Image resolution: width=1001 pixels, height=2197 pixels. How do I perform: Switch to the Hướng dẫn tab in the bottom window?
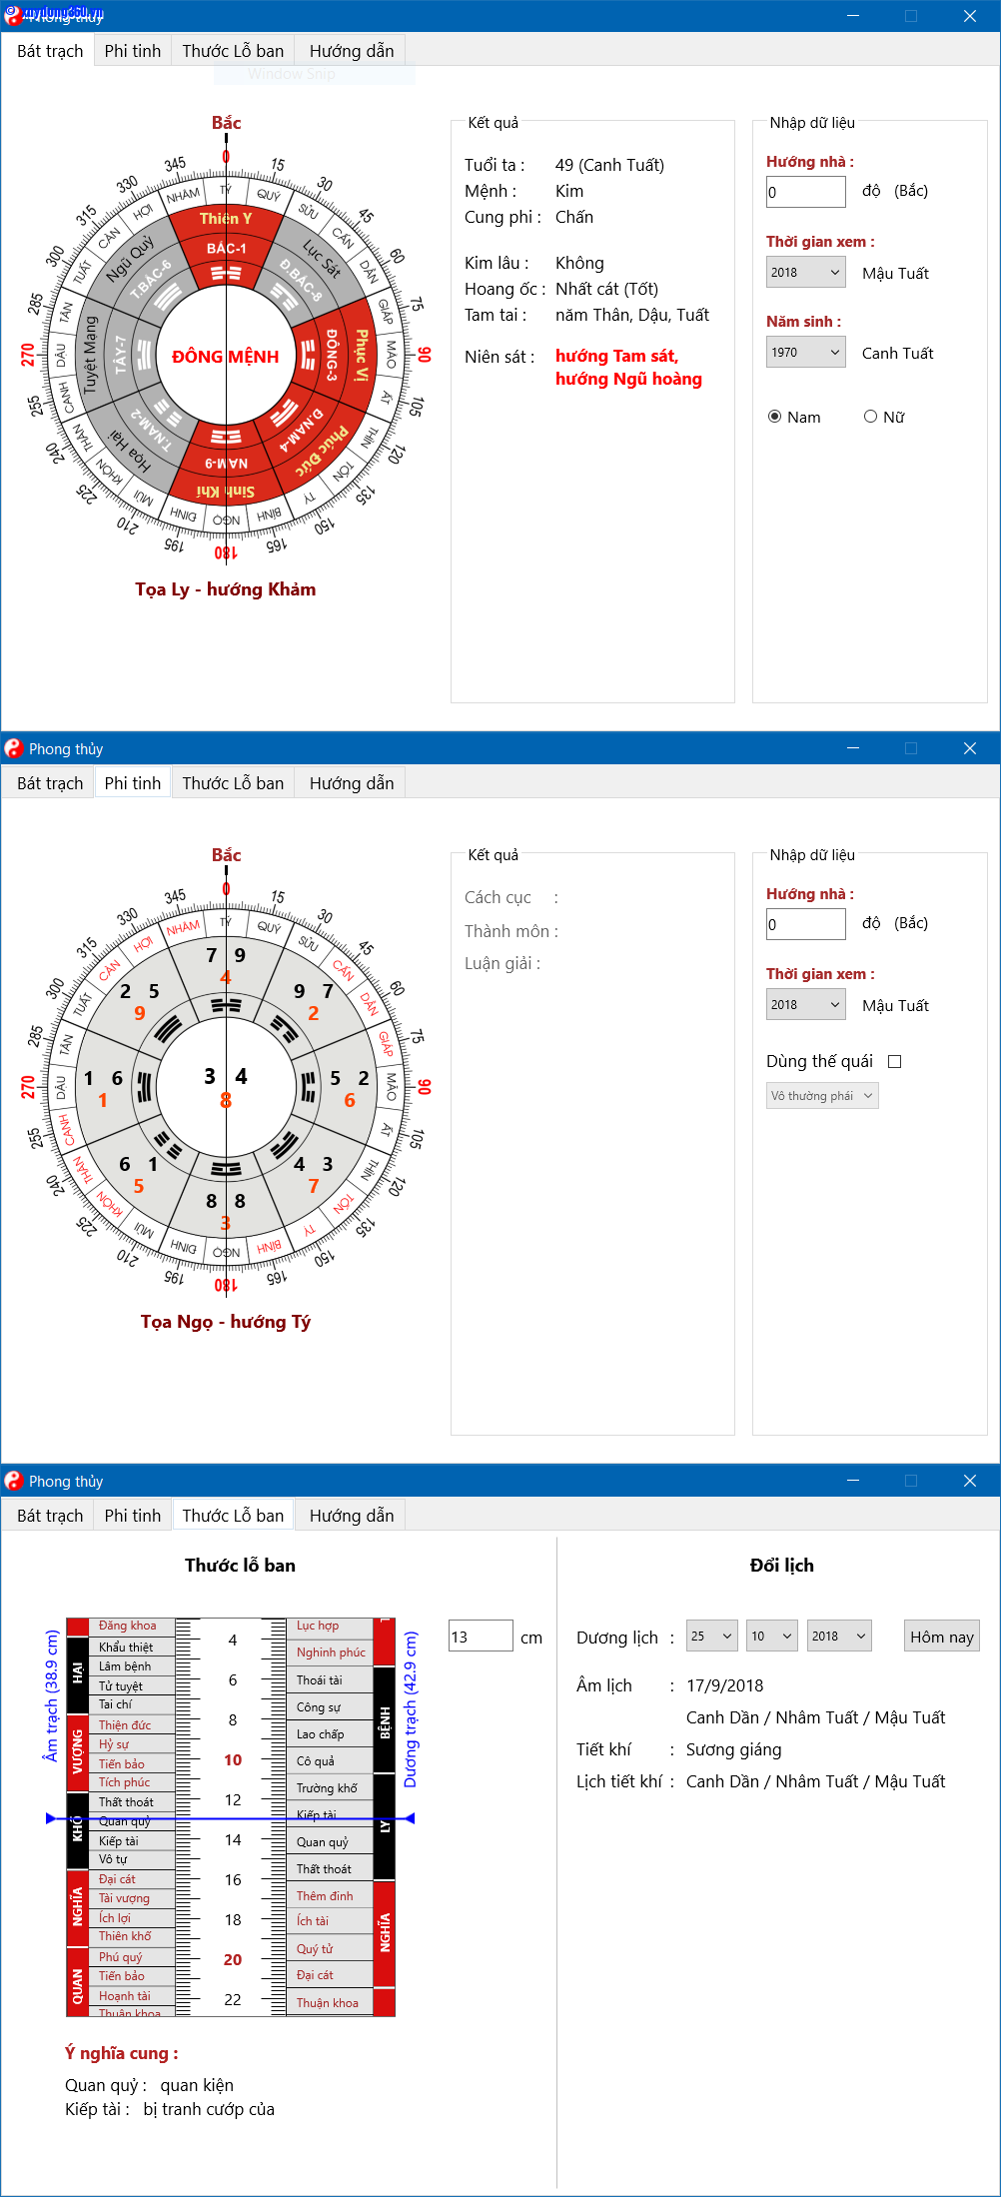tap(351, 1516)
